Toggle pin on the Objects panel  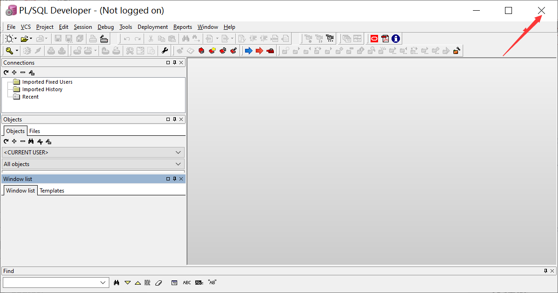coord(175,119)
